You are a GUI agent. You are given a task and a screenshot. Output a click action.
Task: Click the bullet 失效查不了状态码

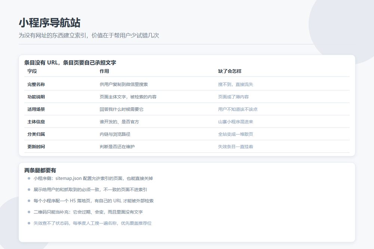92,223
